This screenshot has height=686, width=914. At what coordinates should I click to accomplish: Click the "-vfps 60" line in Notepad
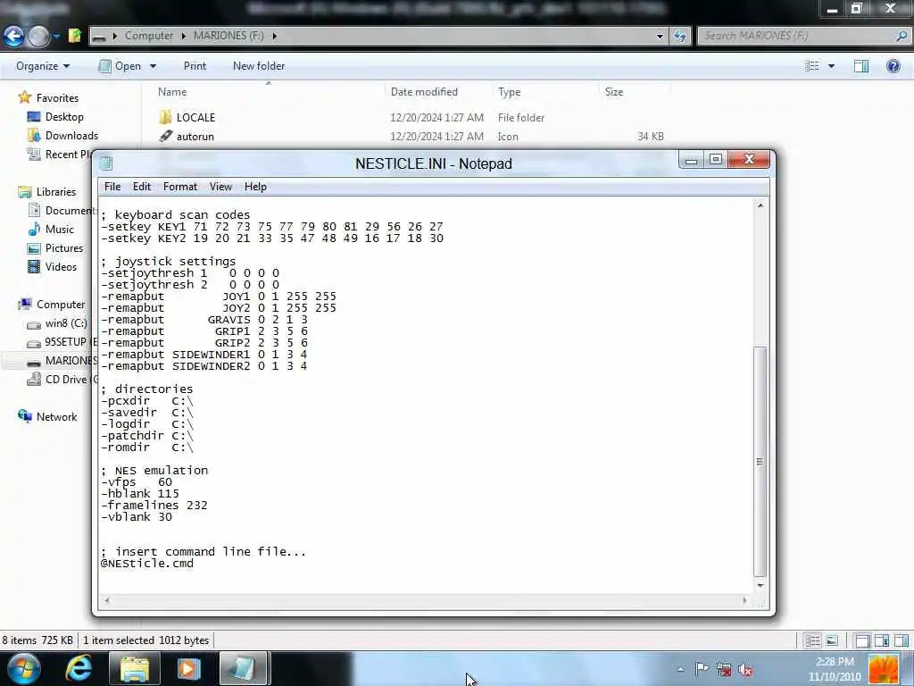tap(137, 482)
